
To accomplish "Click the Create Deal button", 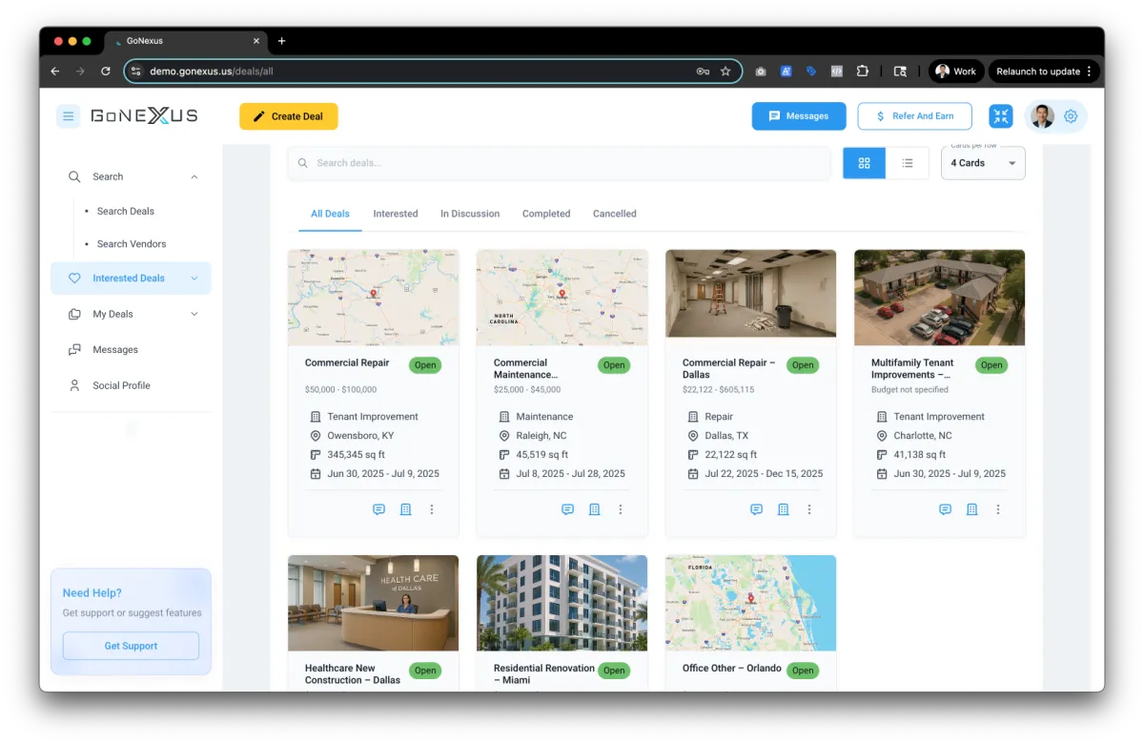I will [289, 116].
